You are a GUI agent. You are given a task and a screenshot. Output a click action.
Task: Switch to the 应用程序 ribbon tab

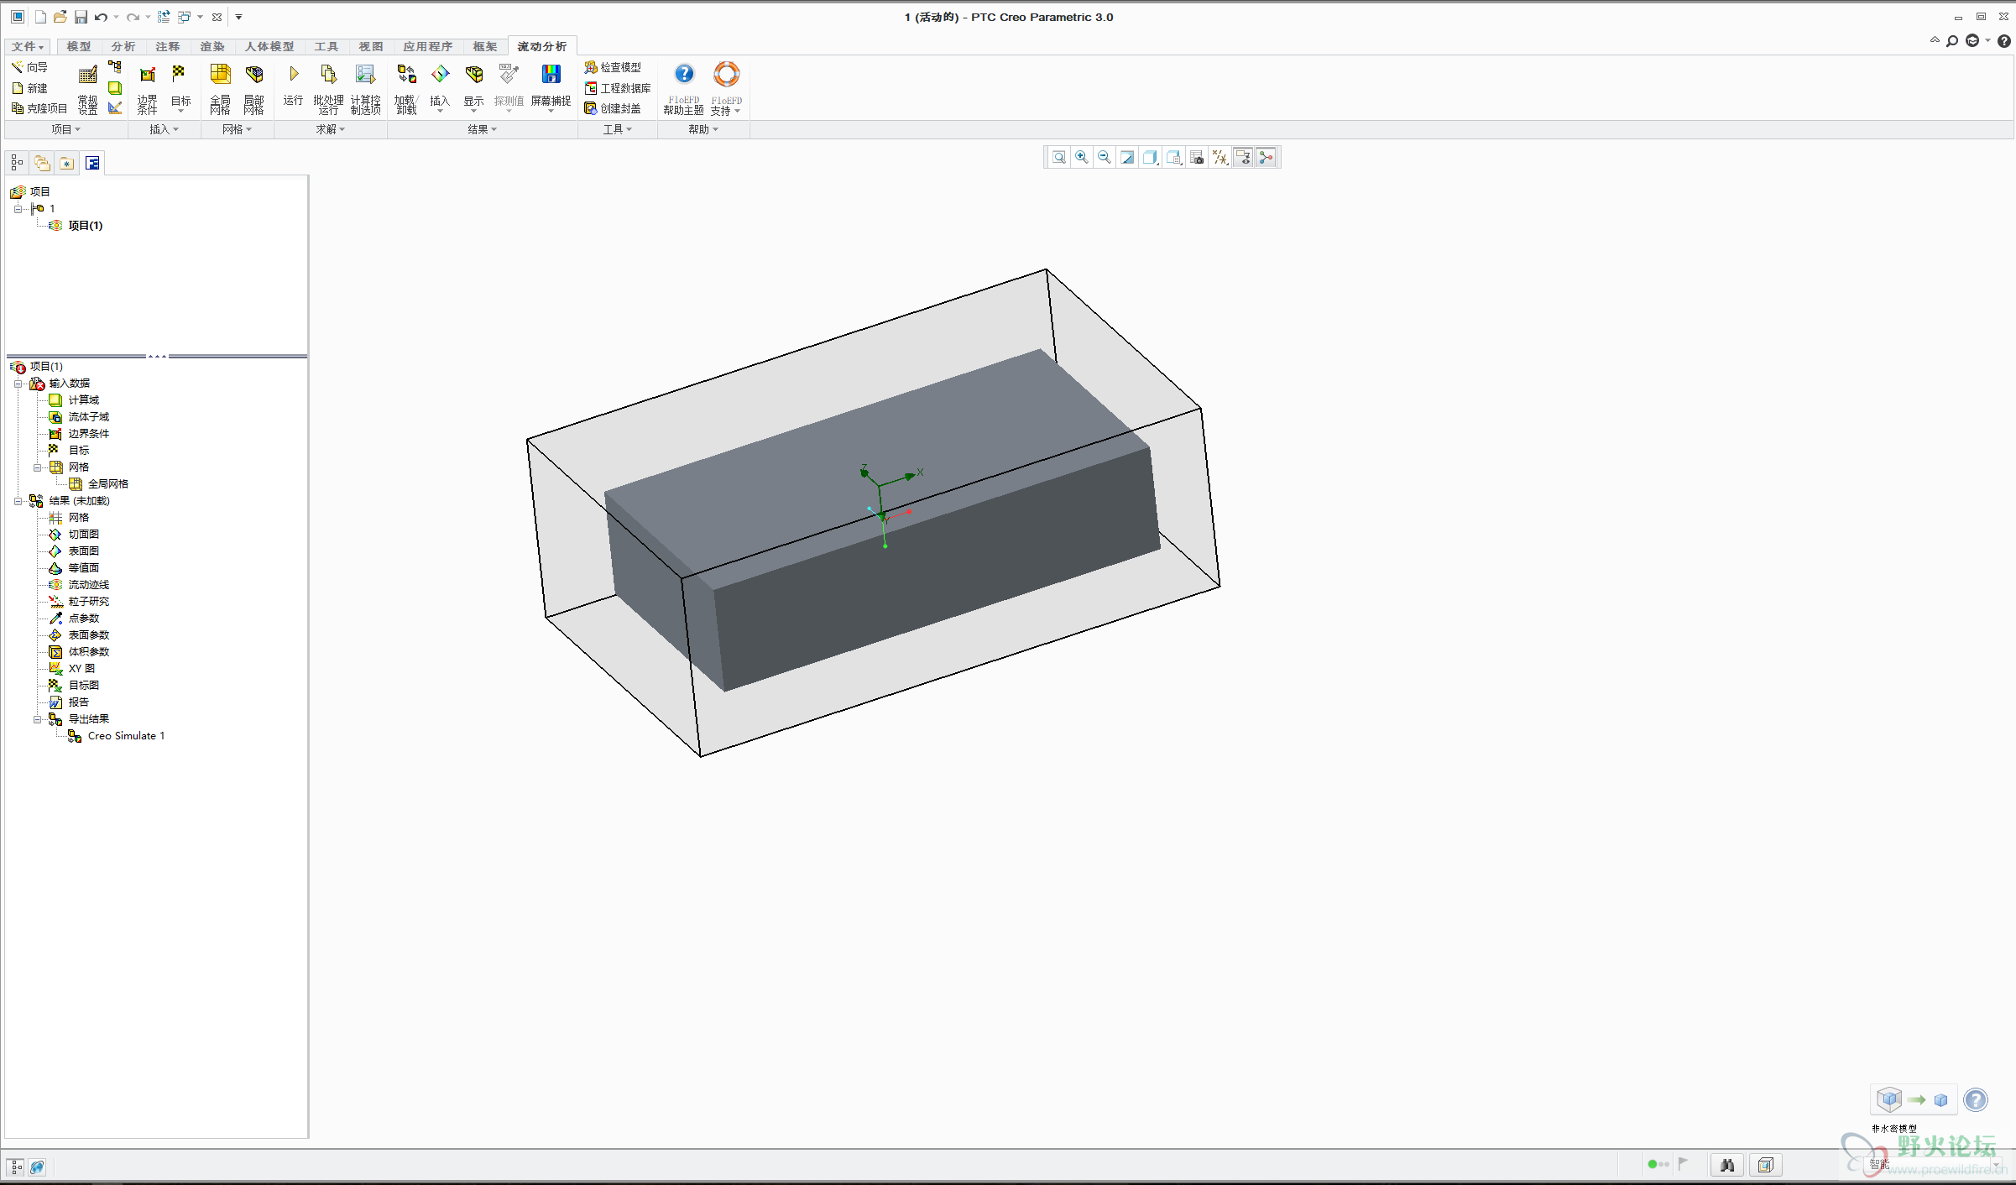[x=427, y=46]
